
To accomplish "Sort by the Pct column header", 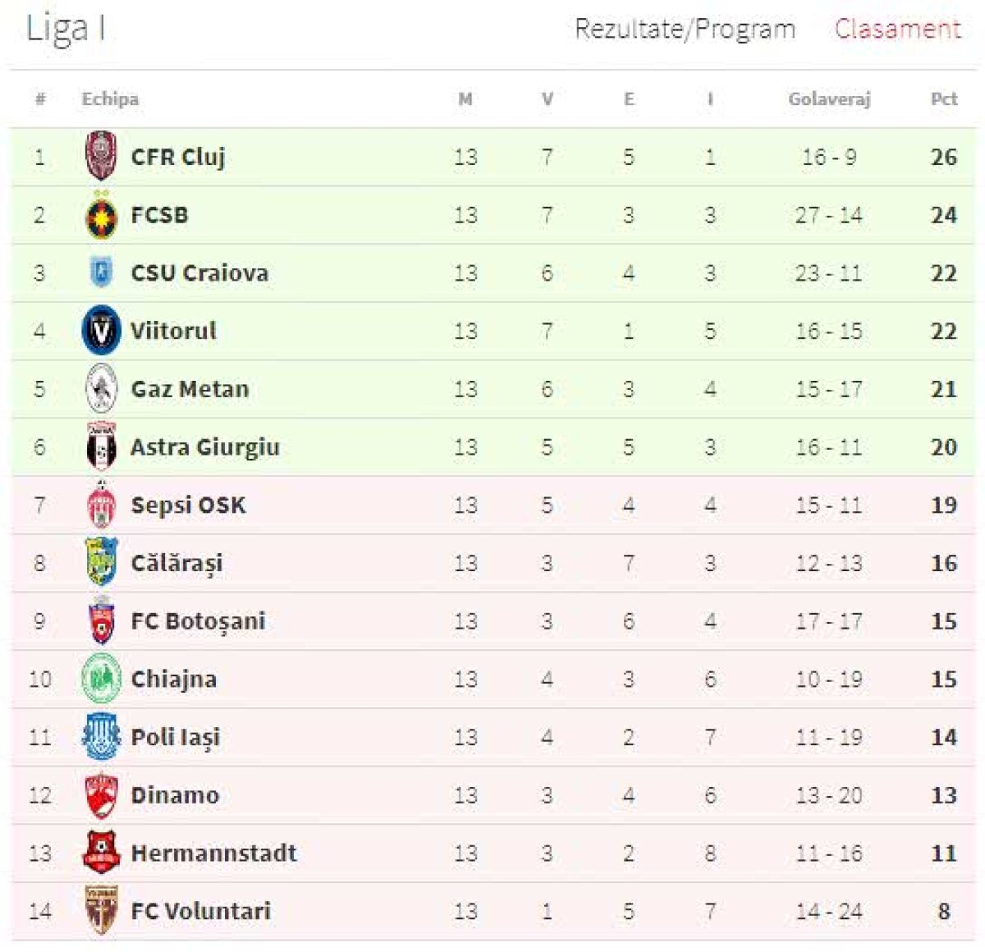I will (x=943, y=99).
